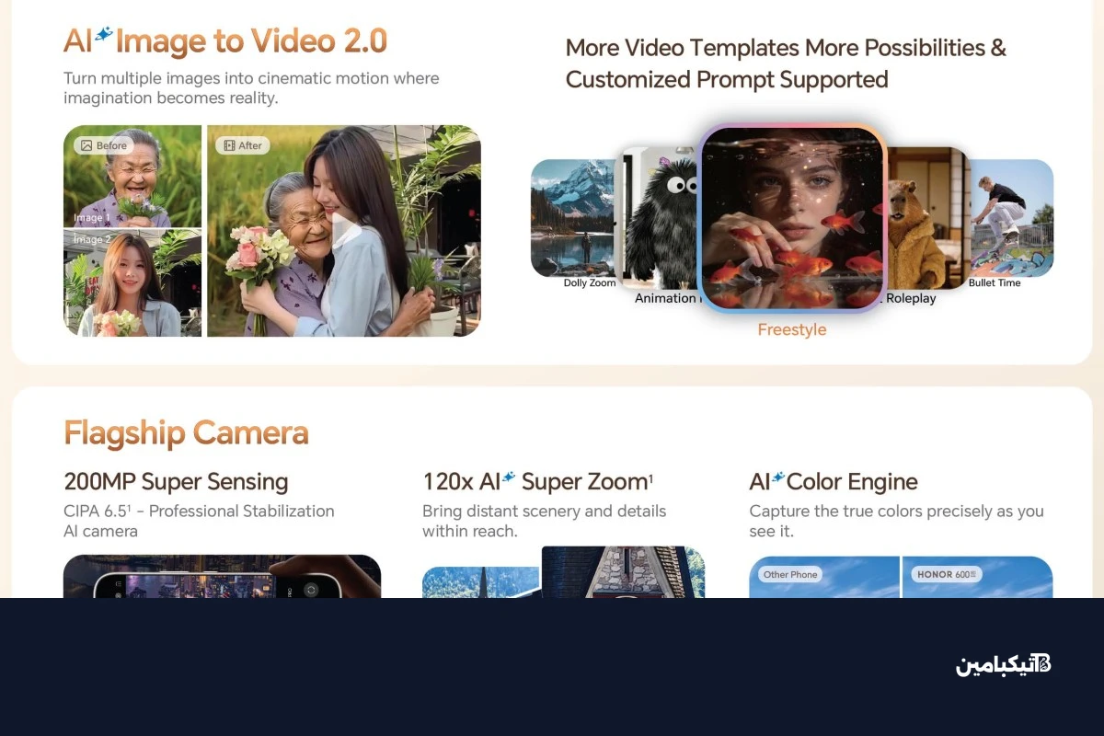Select the "Before" view of Image to Video
Image resolution: width=1104 pixels, height=736 pixels.
click(x=101, y=144)
